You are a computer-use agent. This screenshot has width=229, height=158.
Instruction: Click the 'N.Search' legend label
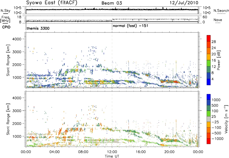[x=221, y=11]
